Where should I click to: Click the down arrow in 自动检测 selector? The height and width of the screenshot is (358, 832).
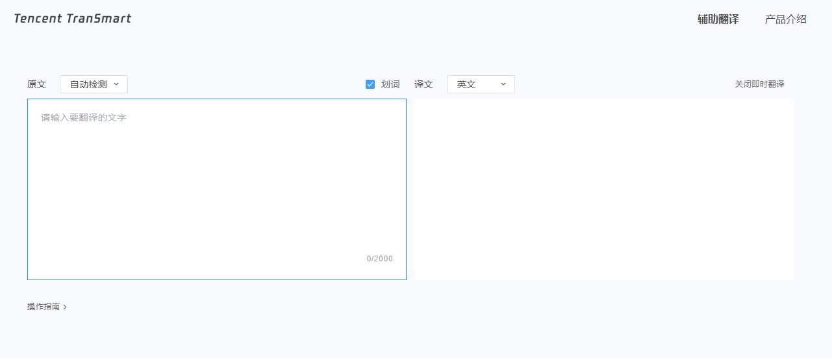click(x=116, y=84)
